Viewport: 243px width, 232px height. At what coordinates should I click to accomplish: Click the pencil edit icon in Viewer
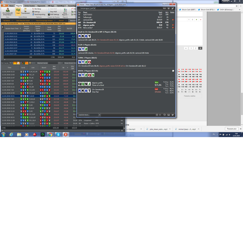(x=173, y=9)
